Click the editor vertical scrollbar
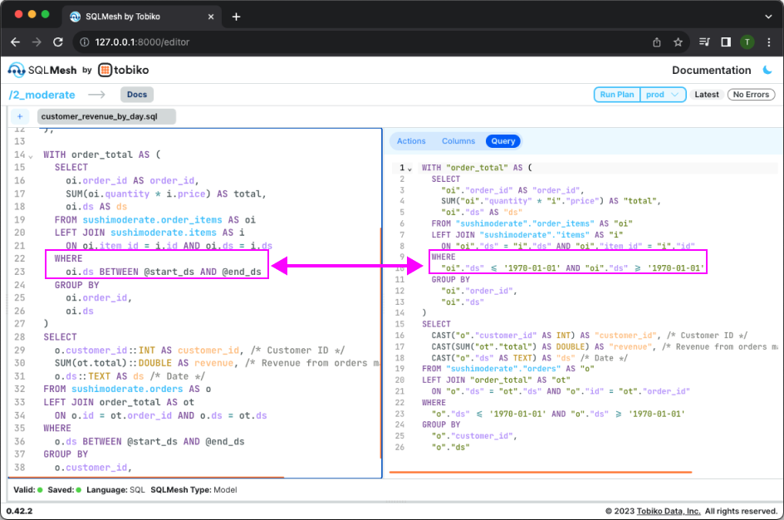The image size is (784, 520). tap(381, 343)
